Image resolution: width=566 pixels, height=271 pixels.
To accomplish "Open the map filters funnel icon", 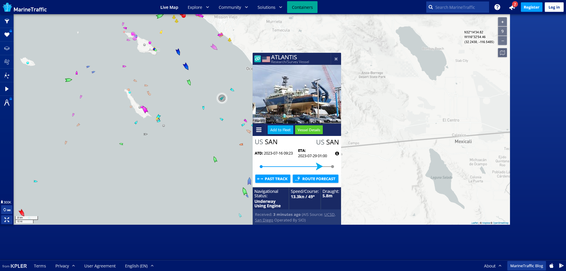I will (x=7, y=21).
